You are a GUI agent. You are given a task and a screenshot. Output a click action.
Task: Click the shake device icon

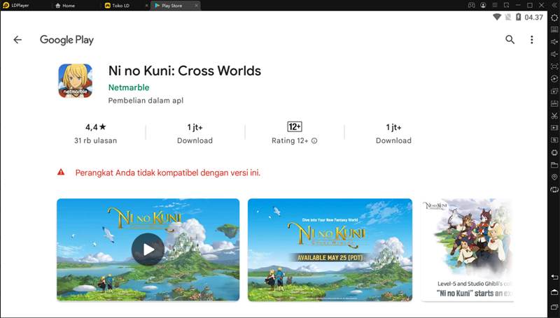(x=554, y=152)
